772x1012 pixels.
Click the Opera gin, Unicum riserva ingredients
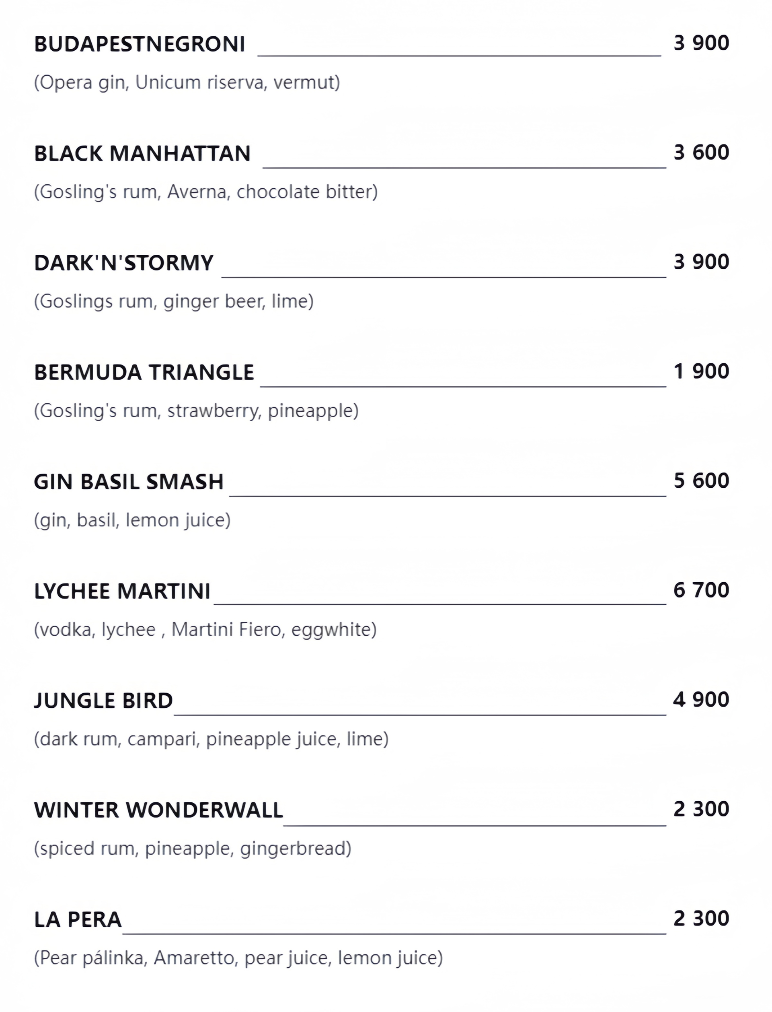coord(187,83)
